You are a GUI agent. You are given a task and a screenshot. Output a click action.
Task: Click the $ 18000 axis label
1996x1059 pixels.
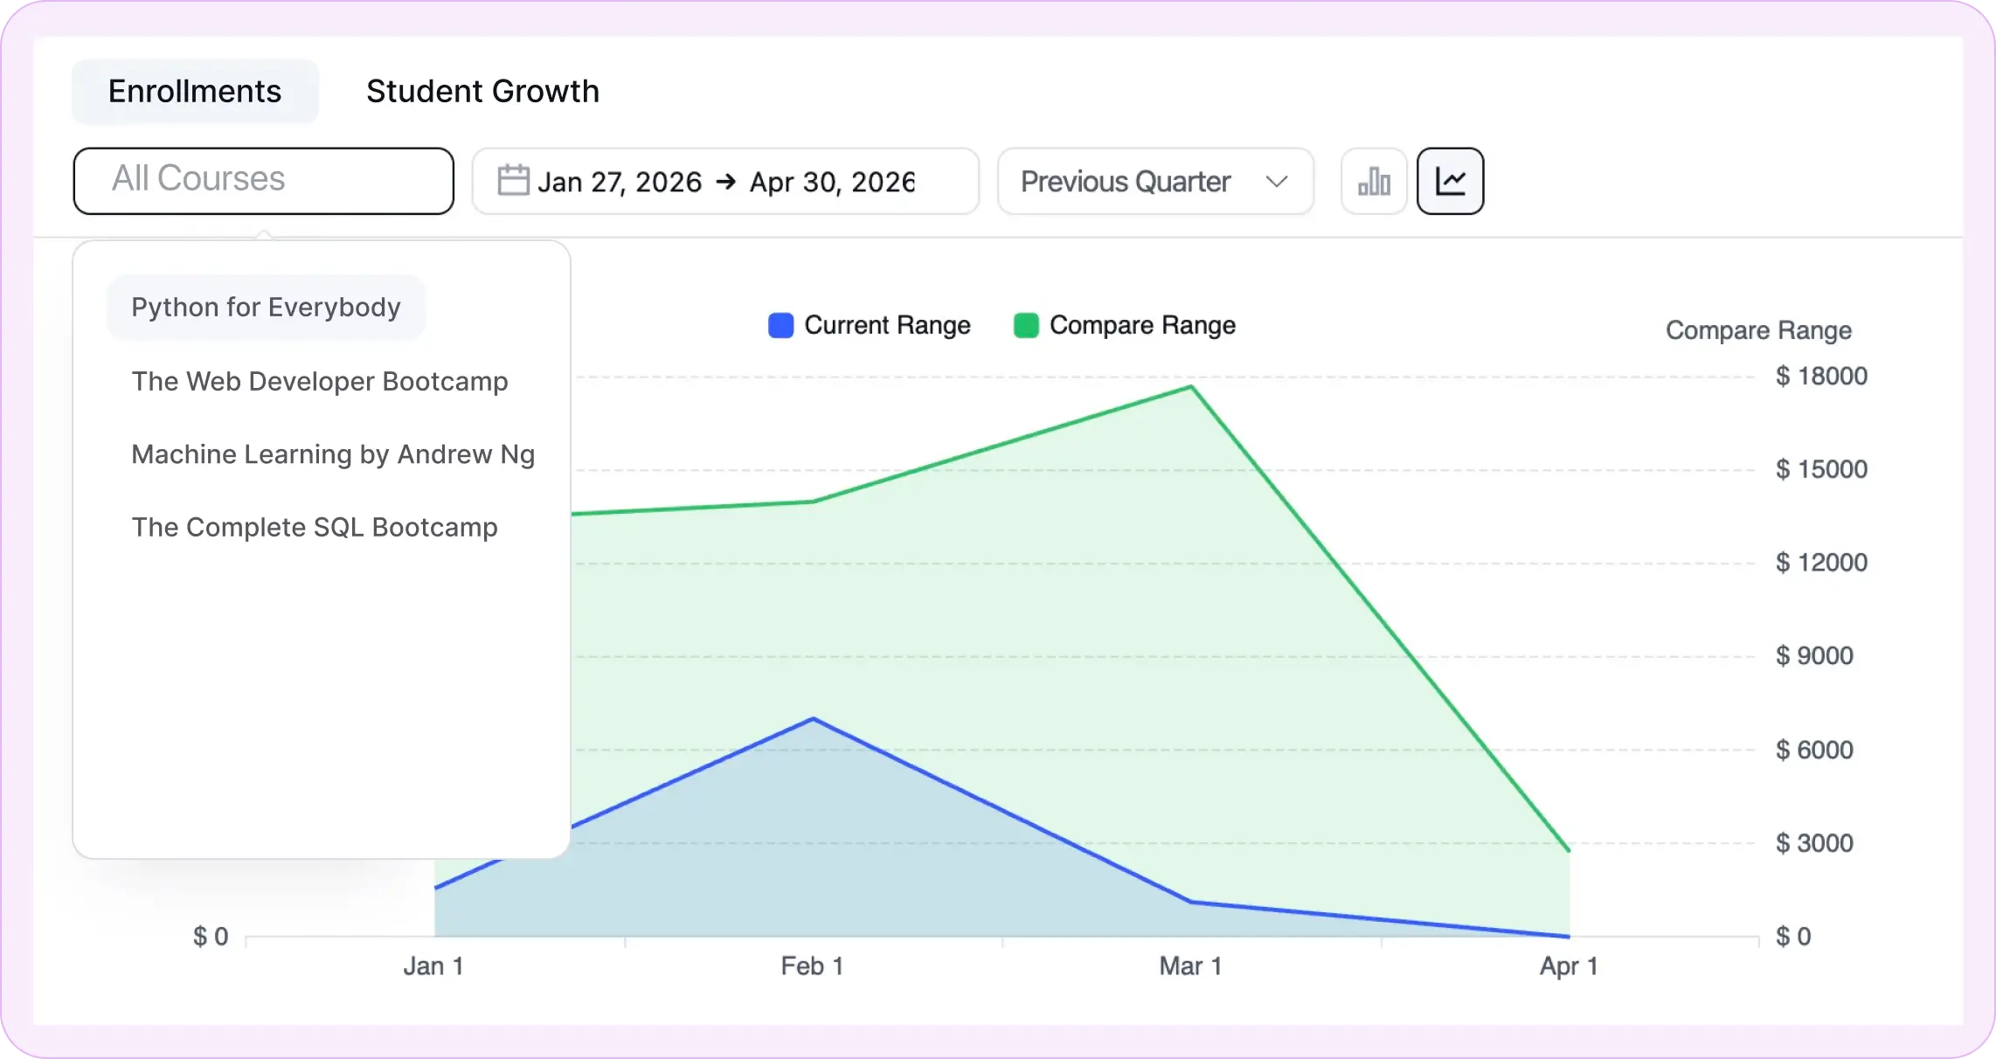coord(1821,377)
